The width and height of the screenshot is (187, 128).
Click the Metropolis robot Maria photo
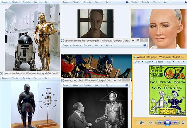tap(95, 108)
